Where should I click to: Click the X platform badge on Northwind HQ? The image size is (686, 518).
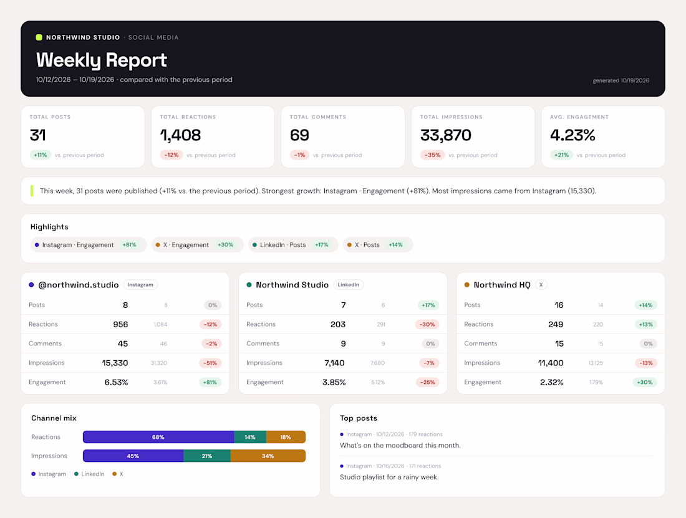(541, 285)
